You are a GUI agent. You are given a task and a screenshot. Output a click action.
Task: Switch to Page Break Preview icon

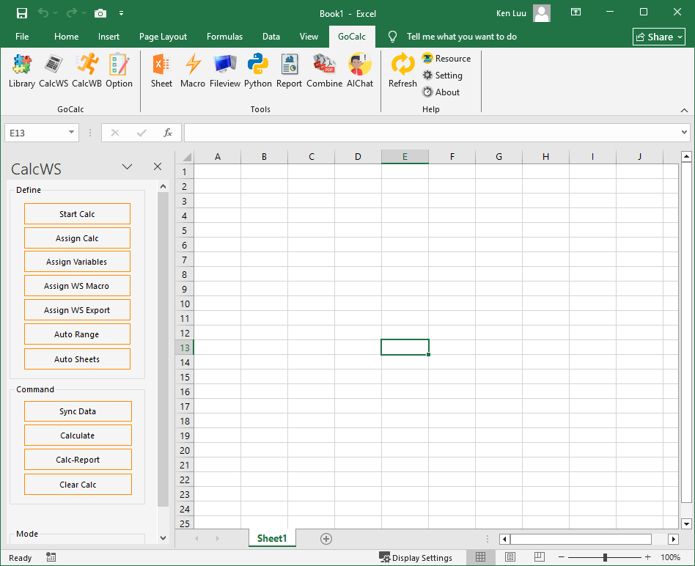pyautogui.click(x=540, y=557)
